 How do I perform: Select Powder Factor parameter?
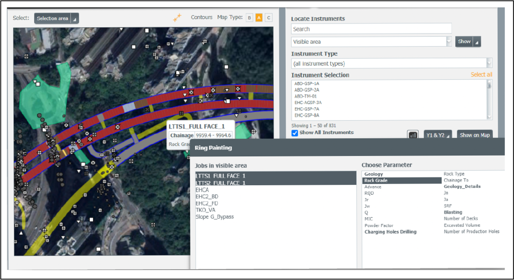click(x=378, y=225)
